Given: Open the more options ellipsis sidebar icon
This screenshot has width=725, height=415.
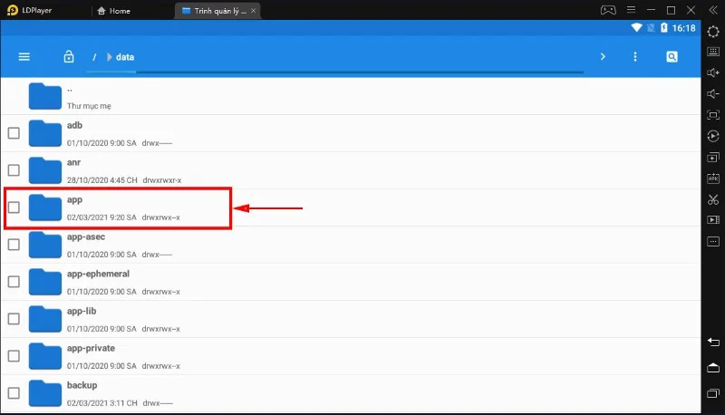Looking at the screenshot, I should pos(713,241).
